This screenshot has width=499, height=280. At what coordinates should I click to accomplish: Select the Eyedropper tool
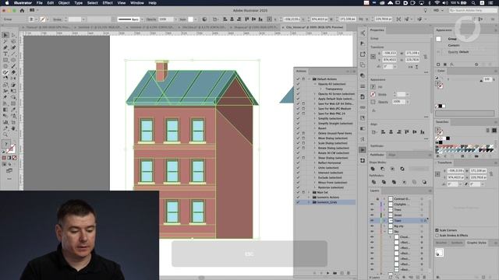coord(13,110)
